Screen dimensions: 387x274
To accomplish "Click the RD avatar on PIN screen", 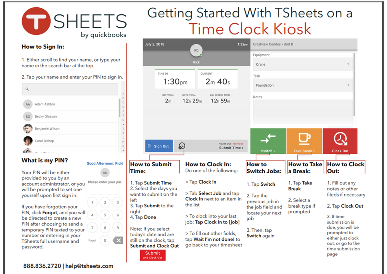I will [105, 172].
